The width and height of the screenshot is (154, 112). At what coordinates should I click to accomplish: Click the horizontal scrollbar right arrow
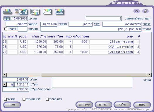[150, 75]
